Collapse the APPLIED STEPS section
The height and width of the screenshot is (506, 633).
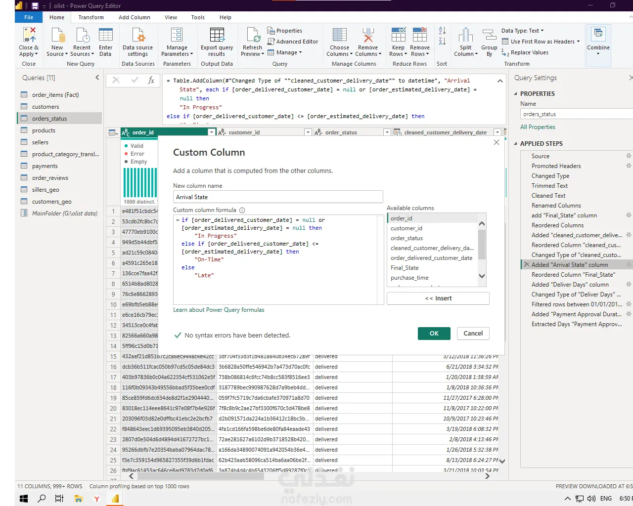(x=515, y=143)
